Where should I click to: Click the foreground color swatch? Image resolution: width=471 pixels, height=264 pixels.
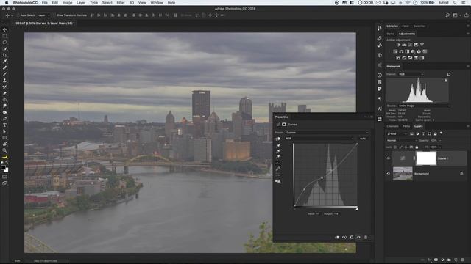[x=3, y=168]
